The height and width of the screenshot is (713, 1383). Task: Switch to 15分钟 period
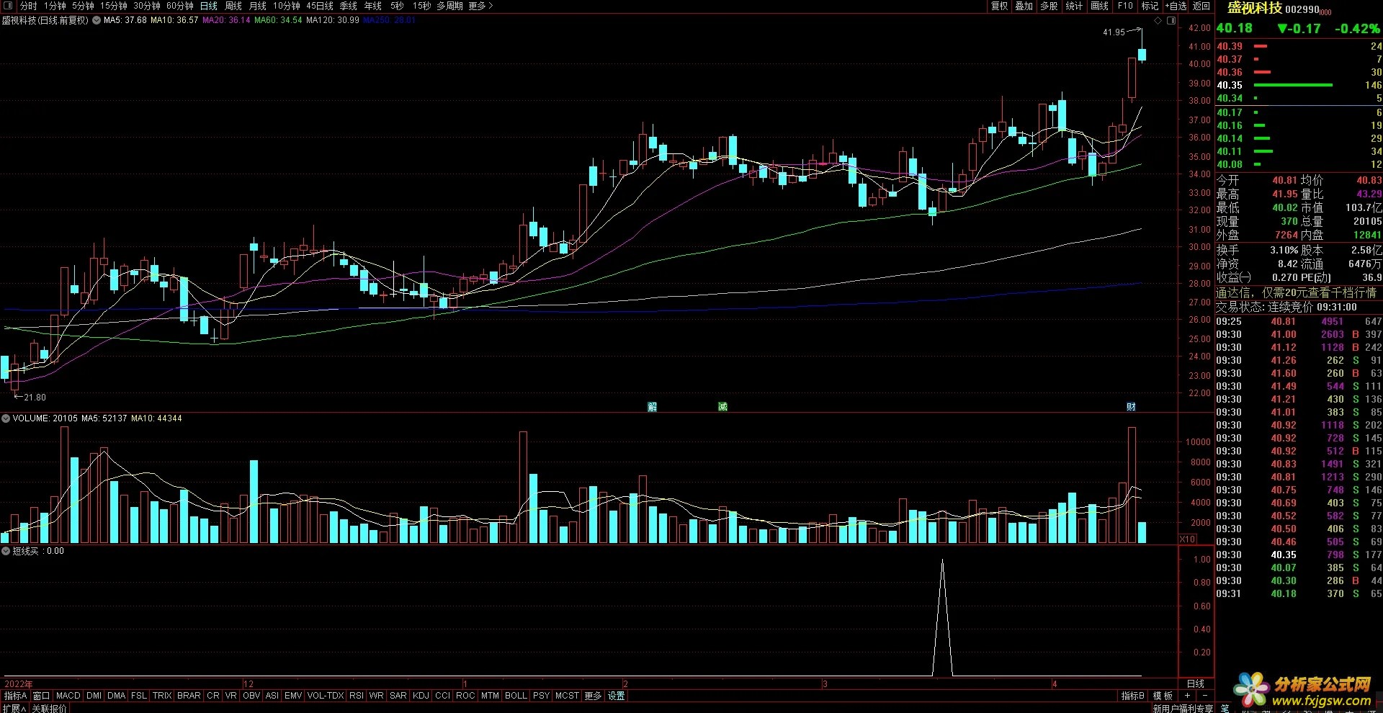[x=114, y=6]
